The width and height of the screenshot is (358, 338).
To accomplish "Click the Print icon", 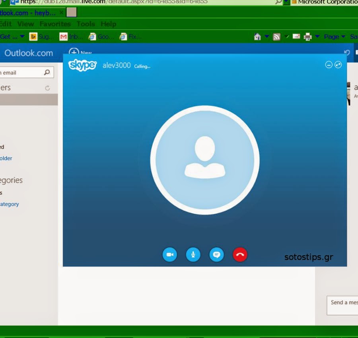I will (x=307, y=37).
